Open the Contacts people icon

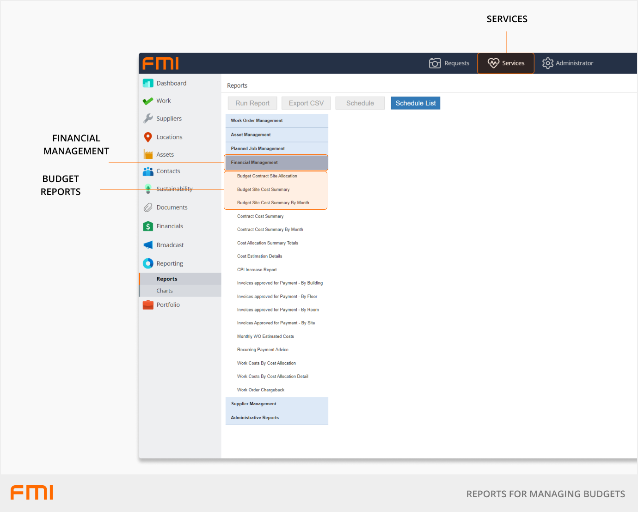148,171
